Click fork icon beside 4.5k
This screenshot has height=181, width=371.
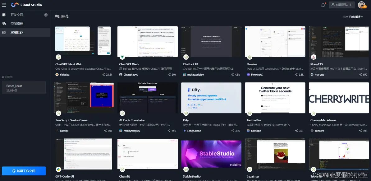(232, 74)
